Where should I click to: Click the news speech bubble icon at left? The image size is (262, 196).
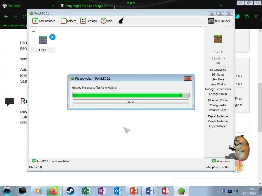(x=34, y=161)
